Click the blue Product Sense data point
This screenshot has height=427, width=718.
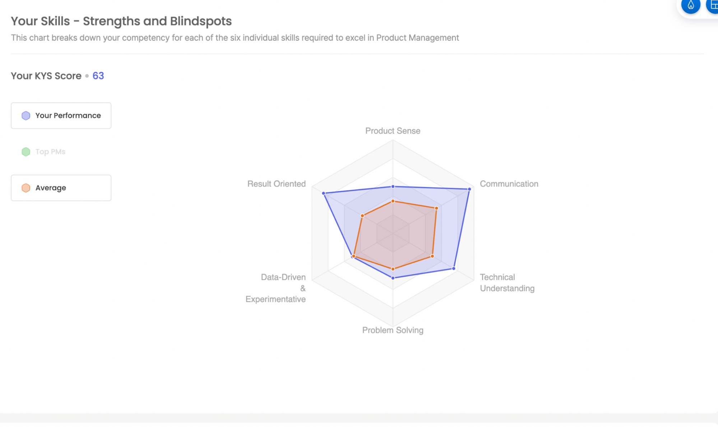click(393, 187)
